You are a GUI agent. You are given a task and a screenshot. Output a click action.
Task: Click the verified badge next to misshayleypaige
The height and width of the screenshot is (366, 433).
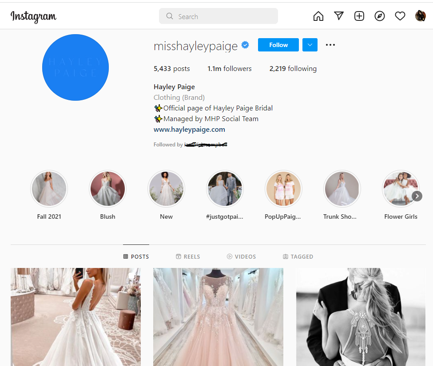tap(245, 45)
